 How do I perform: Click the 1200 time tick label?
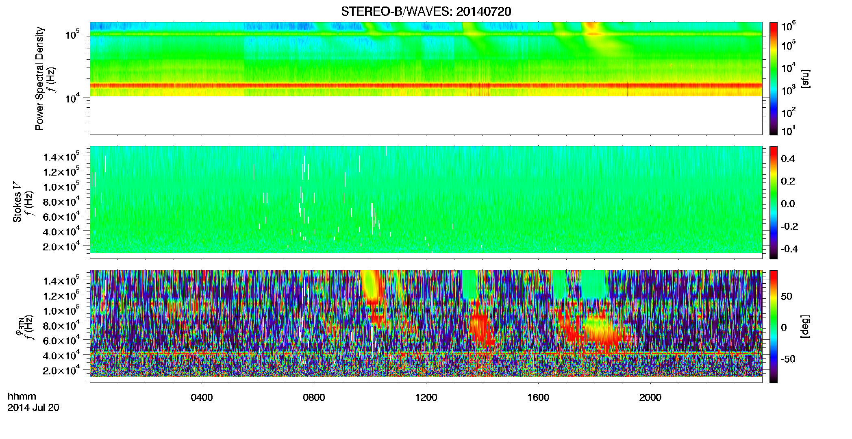pos(426,398)
